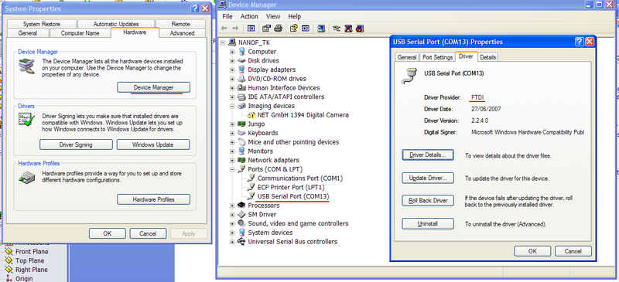Open the View menu in Device Manager

tap(273, 16)
